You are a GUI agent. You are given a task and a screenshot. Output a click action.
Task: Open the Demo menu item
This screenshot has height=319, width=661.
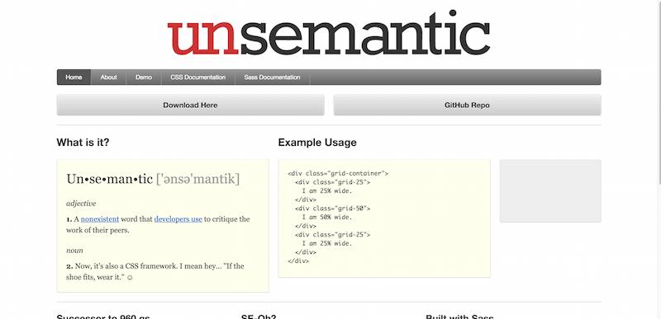(x=144, y=77)
